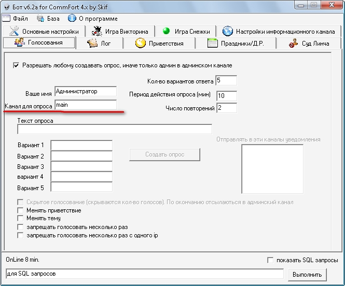The width and height of the screenshot is (345, 286).
Task: Open the Файл menu
Action: [x=16, y=19]
